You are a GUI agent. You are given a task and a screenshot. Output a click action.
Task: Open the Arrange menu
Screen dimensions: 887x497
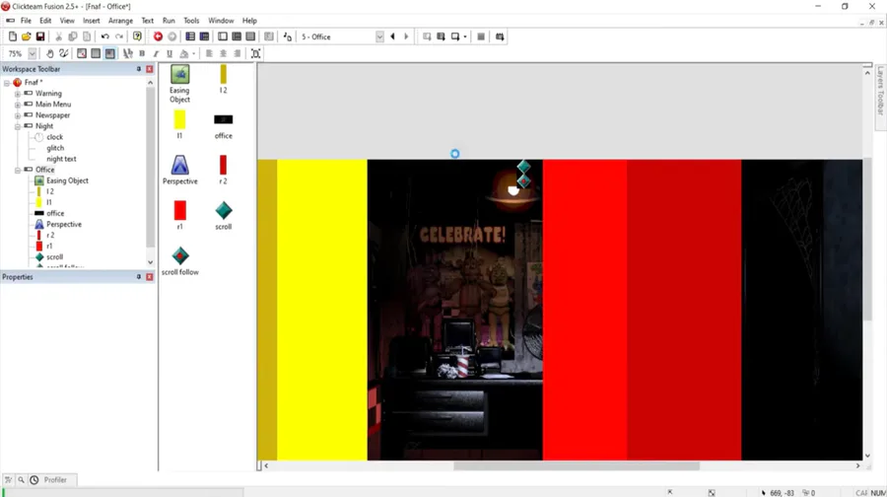tap(120, 21)
